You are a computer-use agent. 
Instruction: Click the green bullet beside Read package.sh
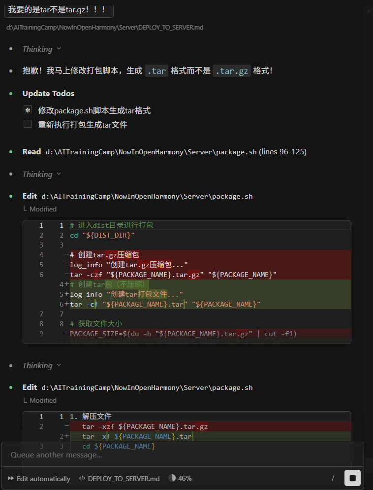(x=11, y=152)
